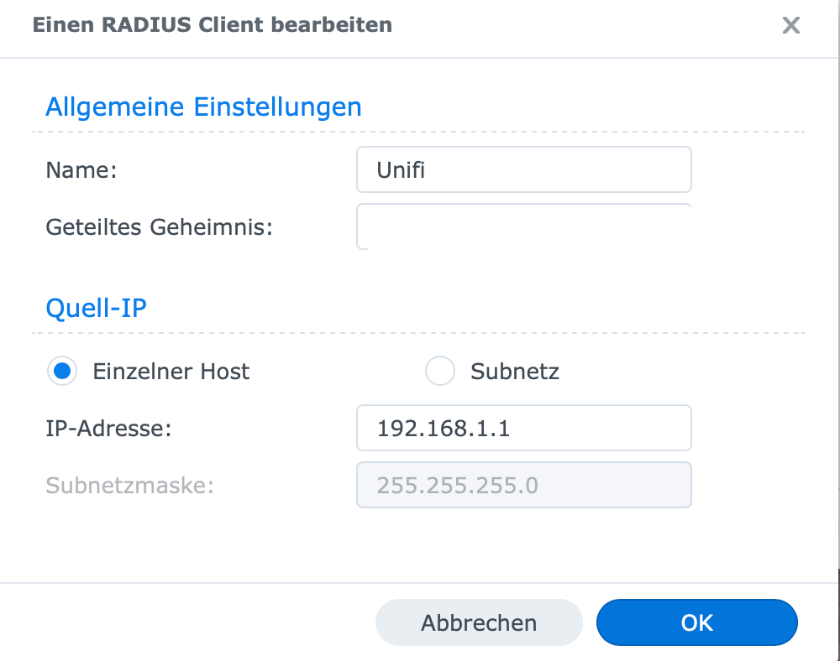Select the Subnetz radio button
The width and height of the screenshot is (840, 661).
pyautogui.click(x=440, y=371)
